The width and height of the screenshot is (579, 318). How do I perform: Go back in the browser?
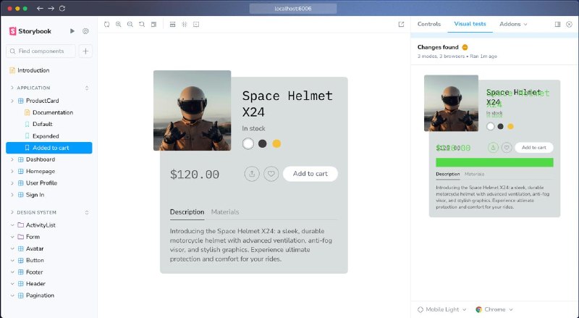(40, 8)
